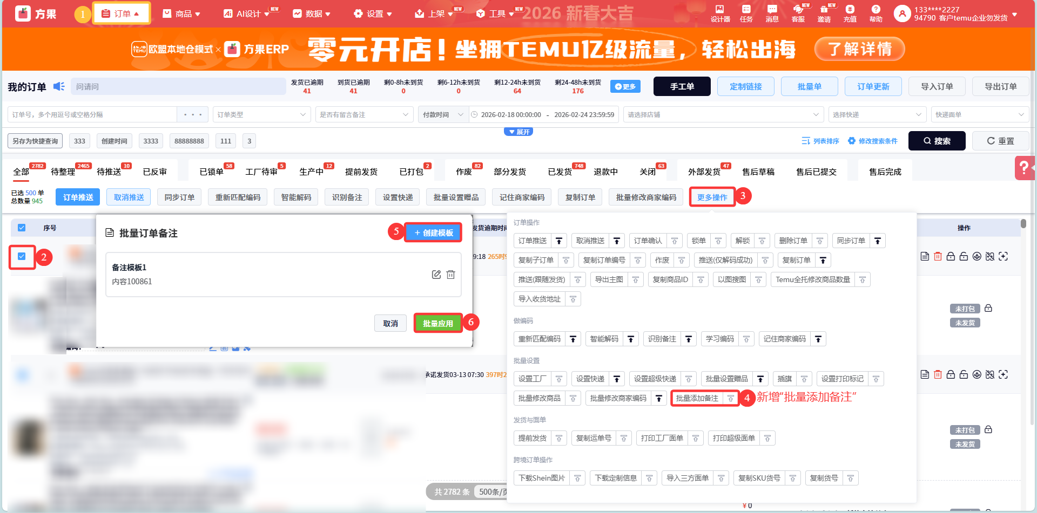
Task: Click the crossed-out split icon in first order row
Action: coord(989,256)
